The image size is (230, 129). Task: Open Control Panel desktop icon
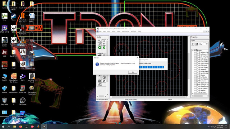pos(4,114)
